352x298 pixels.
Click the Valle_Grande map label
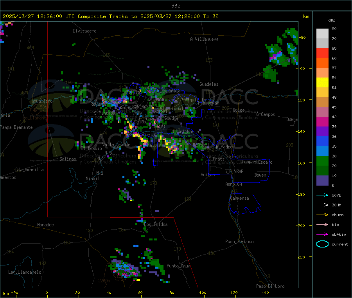click(116, 144)
